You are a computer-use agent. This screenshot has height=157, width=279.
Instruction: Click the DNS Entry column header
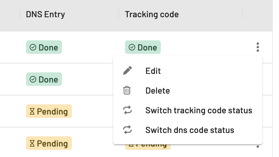pos(45,14)
